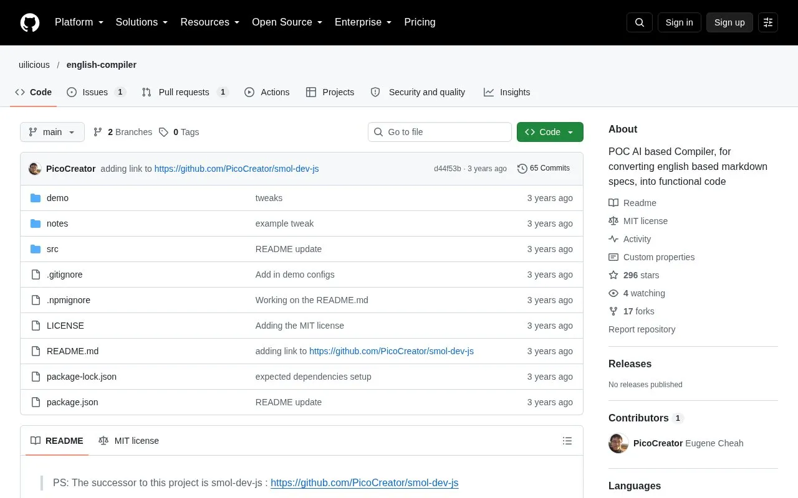Open README outline list icon

[567, 441]
